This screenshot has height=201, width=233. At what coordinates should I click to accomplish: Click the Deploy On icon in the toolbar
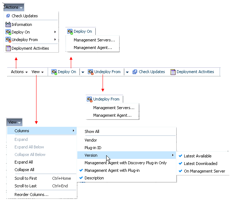54,72
